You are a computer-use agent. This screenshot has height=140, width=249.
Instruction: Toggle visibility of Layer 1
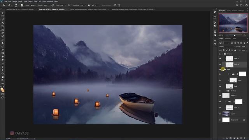(220, 114)
